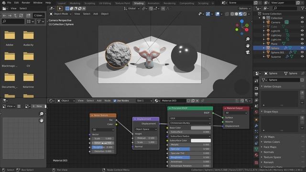This screenshot has height=172, width=306.
Task: Click the Sphere row in outliner
Action: tap(279, 48)
